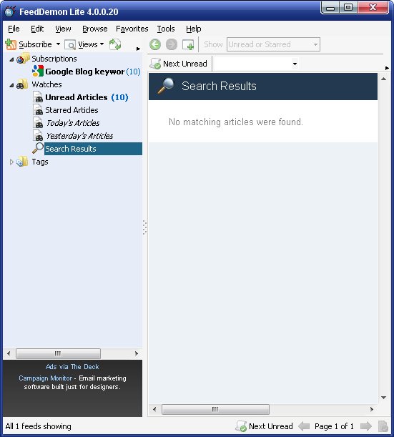Collapse the Subscriptions tree node

tap(11, 59)
